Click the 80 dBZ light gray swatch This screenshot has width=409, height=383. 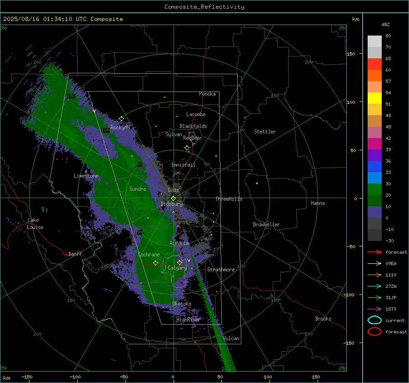click(x=374, y=41)
